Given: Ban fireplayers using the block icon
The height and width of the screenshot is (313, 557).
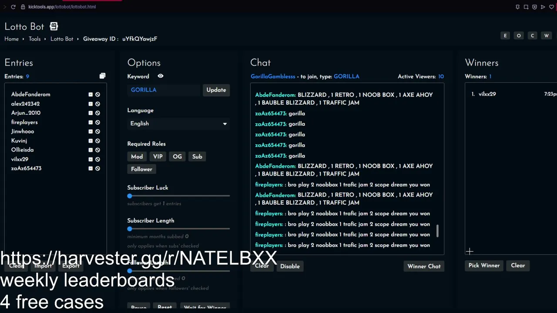Looking at the screenshot, I should point(97,122).
